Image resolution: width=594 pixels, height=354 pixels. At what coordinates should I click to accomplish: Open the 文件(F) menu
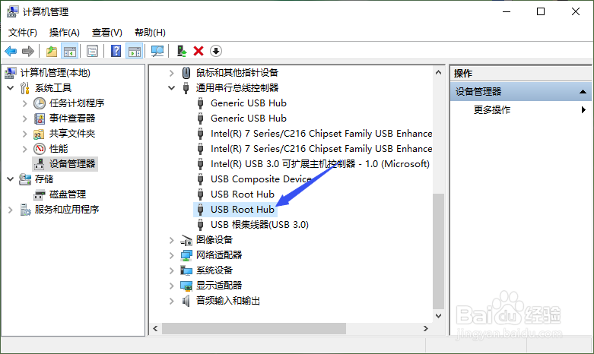[23, 33]
